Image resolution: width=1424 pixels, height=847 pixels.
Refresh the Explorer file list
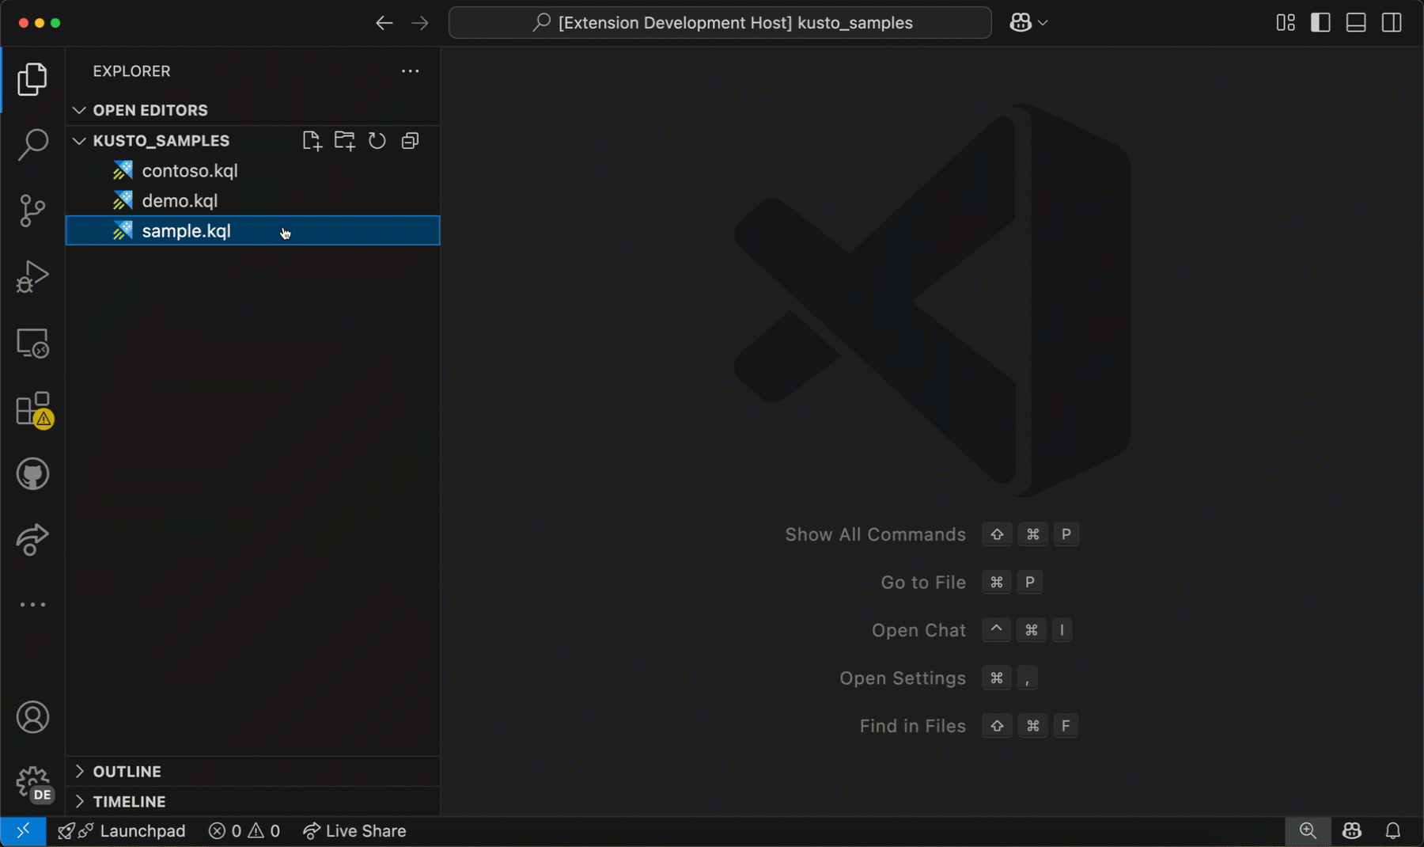coord(377,141)
